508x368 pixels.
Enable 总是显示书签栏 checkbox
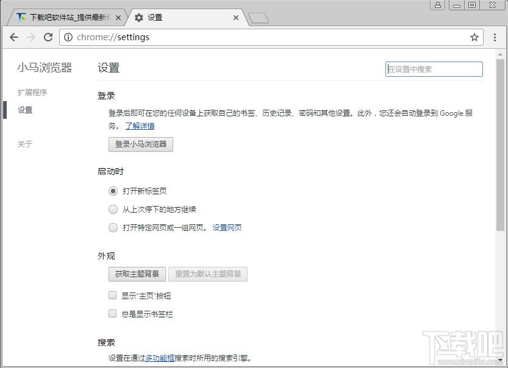coord(112,313)
